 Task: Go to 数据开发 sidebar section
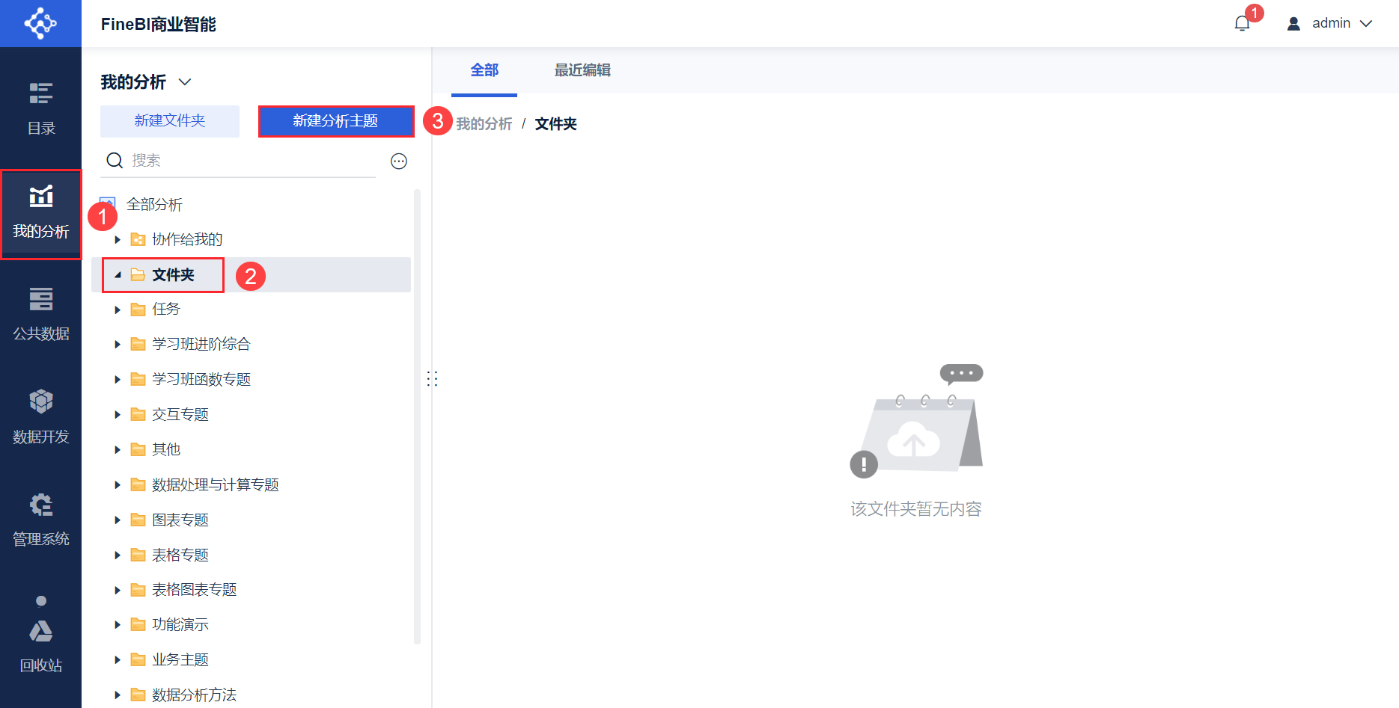tap(40, 417)
